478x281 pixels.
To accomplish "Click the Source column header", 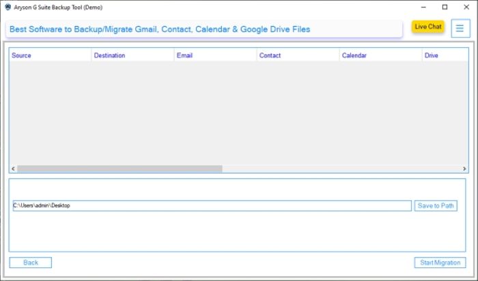I will 51,55.
